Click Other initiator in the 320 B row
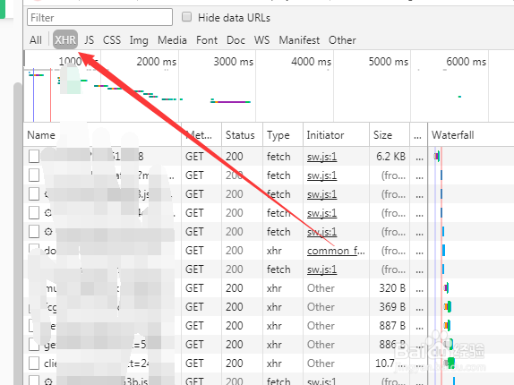The width and height of the screenshot is (514, 385). coord(321,288)
